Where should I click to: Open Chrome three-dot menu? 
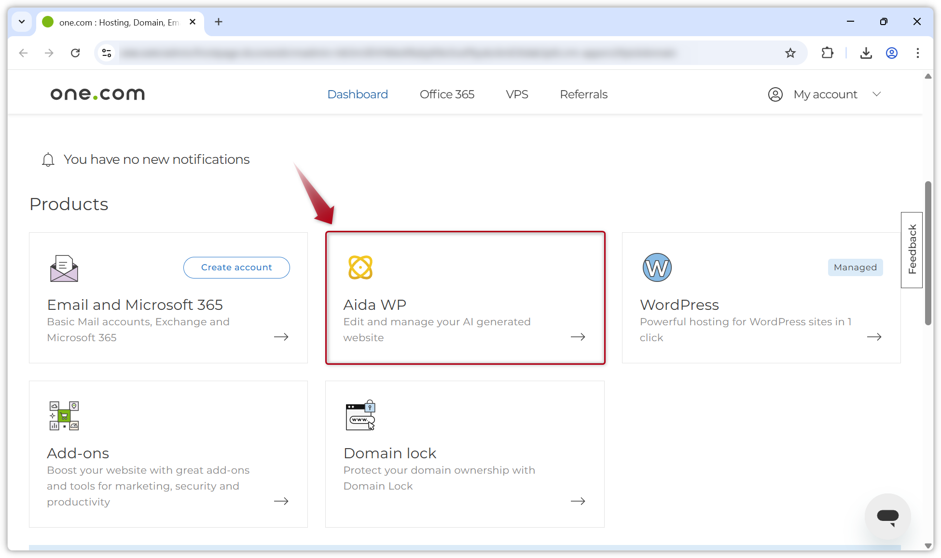(917, 53)
